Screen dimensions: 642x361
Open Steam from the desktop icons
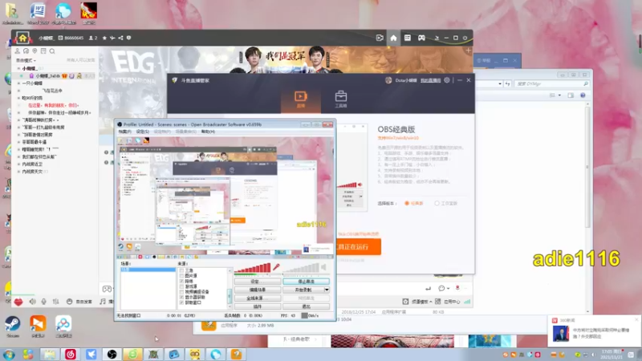tap(12, 327)
